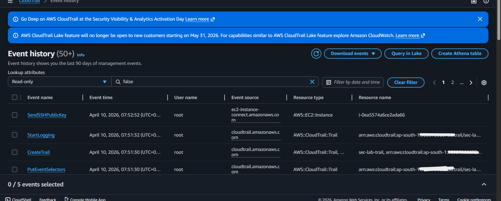Click the calendar icon in date filter
This screenshot has height=201, width=501.
[x=329, y=82]
